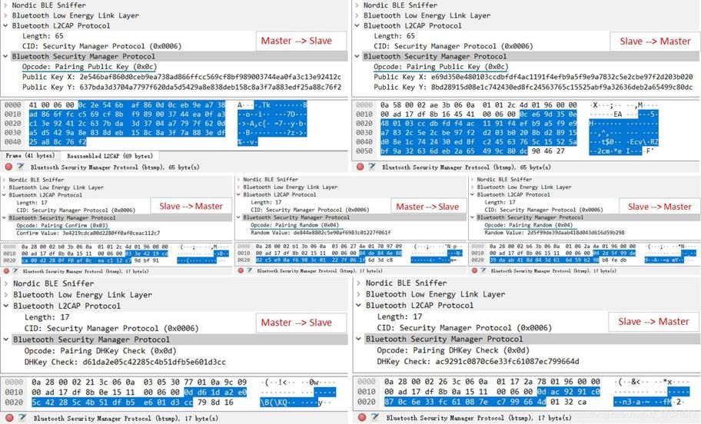Select CID: Security Manager Protocol row in ac9291c0 panel
This screenshot has height=424, width=701.
click(x=464, y=327)
